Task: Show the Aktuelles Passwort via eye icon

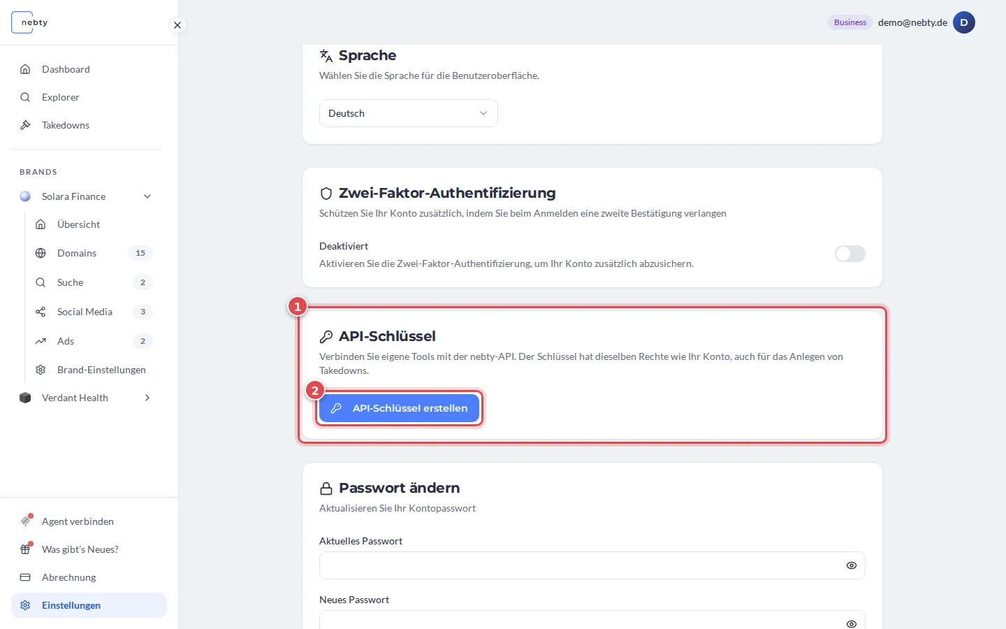Action: point(851,565)
